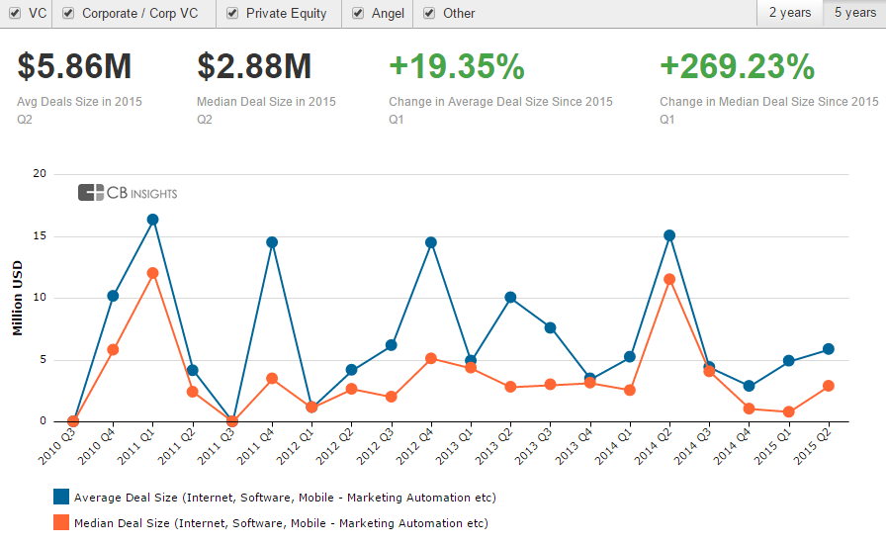This screenshot has width=886, height=546.
Task: Toggle the Corporate / Corp VC checkbox
Action: 67,14
